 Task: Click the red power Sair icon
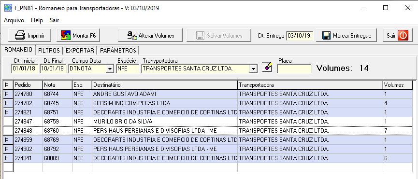click(403, 35)
